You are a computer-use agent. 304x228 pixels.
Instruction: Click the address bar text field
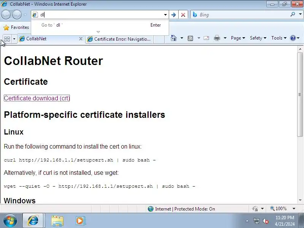(100, 15)
